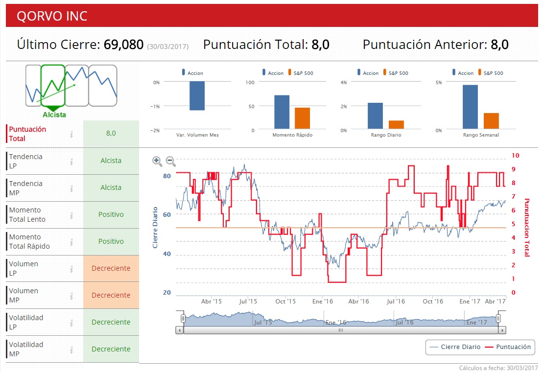
Task: Toggle Cierre Diario series in chart legend
Action: coord(455,347)
